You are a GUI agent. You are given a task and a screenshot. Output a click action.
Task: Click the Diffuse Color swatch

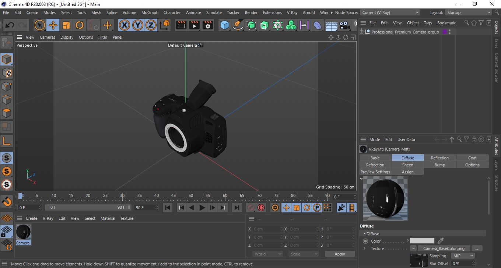pyautogui.click(x=422, y=241)
